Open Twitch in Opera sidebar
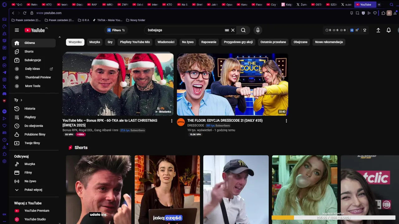The width and height of the screenshot is (399, 224). coord(4,58)
